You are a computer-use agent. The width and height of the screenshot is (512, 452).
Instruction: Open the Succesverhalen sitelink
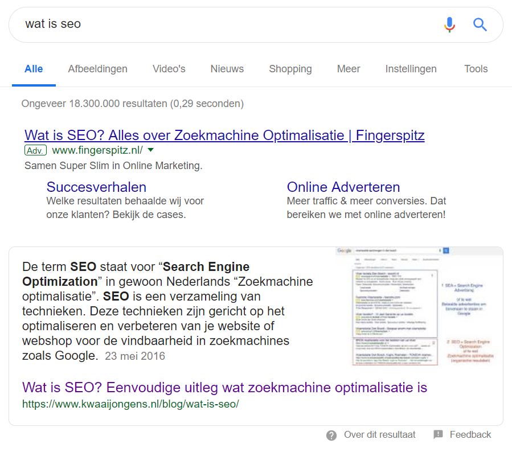tap(96, 187)
